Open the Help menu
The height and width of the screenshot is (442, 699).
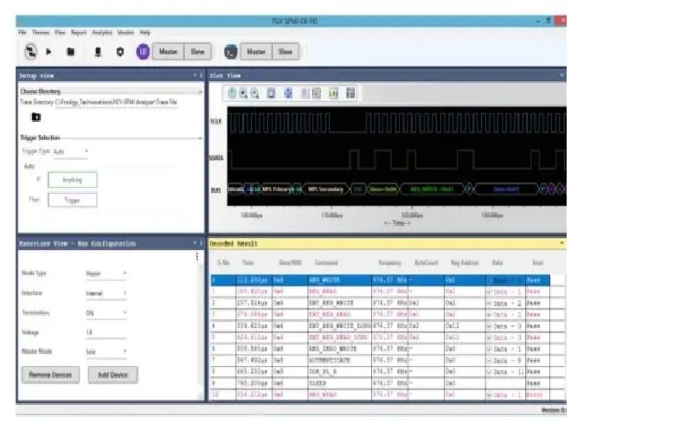(x=144, y=33)
